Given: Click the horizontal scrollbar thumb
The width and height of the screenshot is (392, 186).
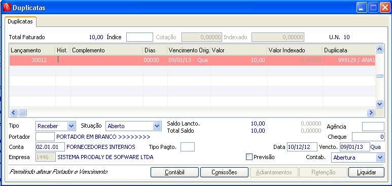Looking at the screenshot, I should pyautogui.click(x=22, y=112).
